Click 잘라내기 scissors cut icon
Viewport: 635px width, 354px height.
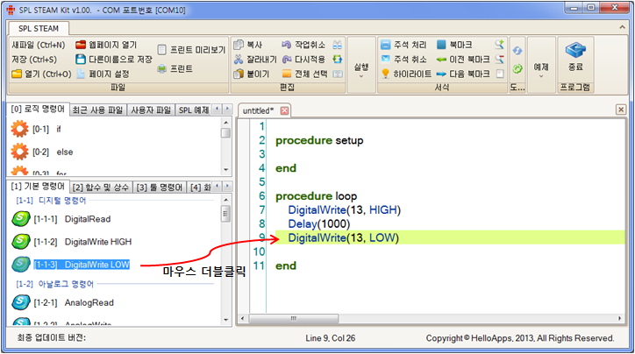click(239, 60)
